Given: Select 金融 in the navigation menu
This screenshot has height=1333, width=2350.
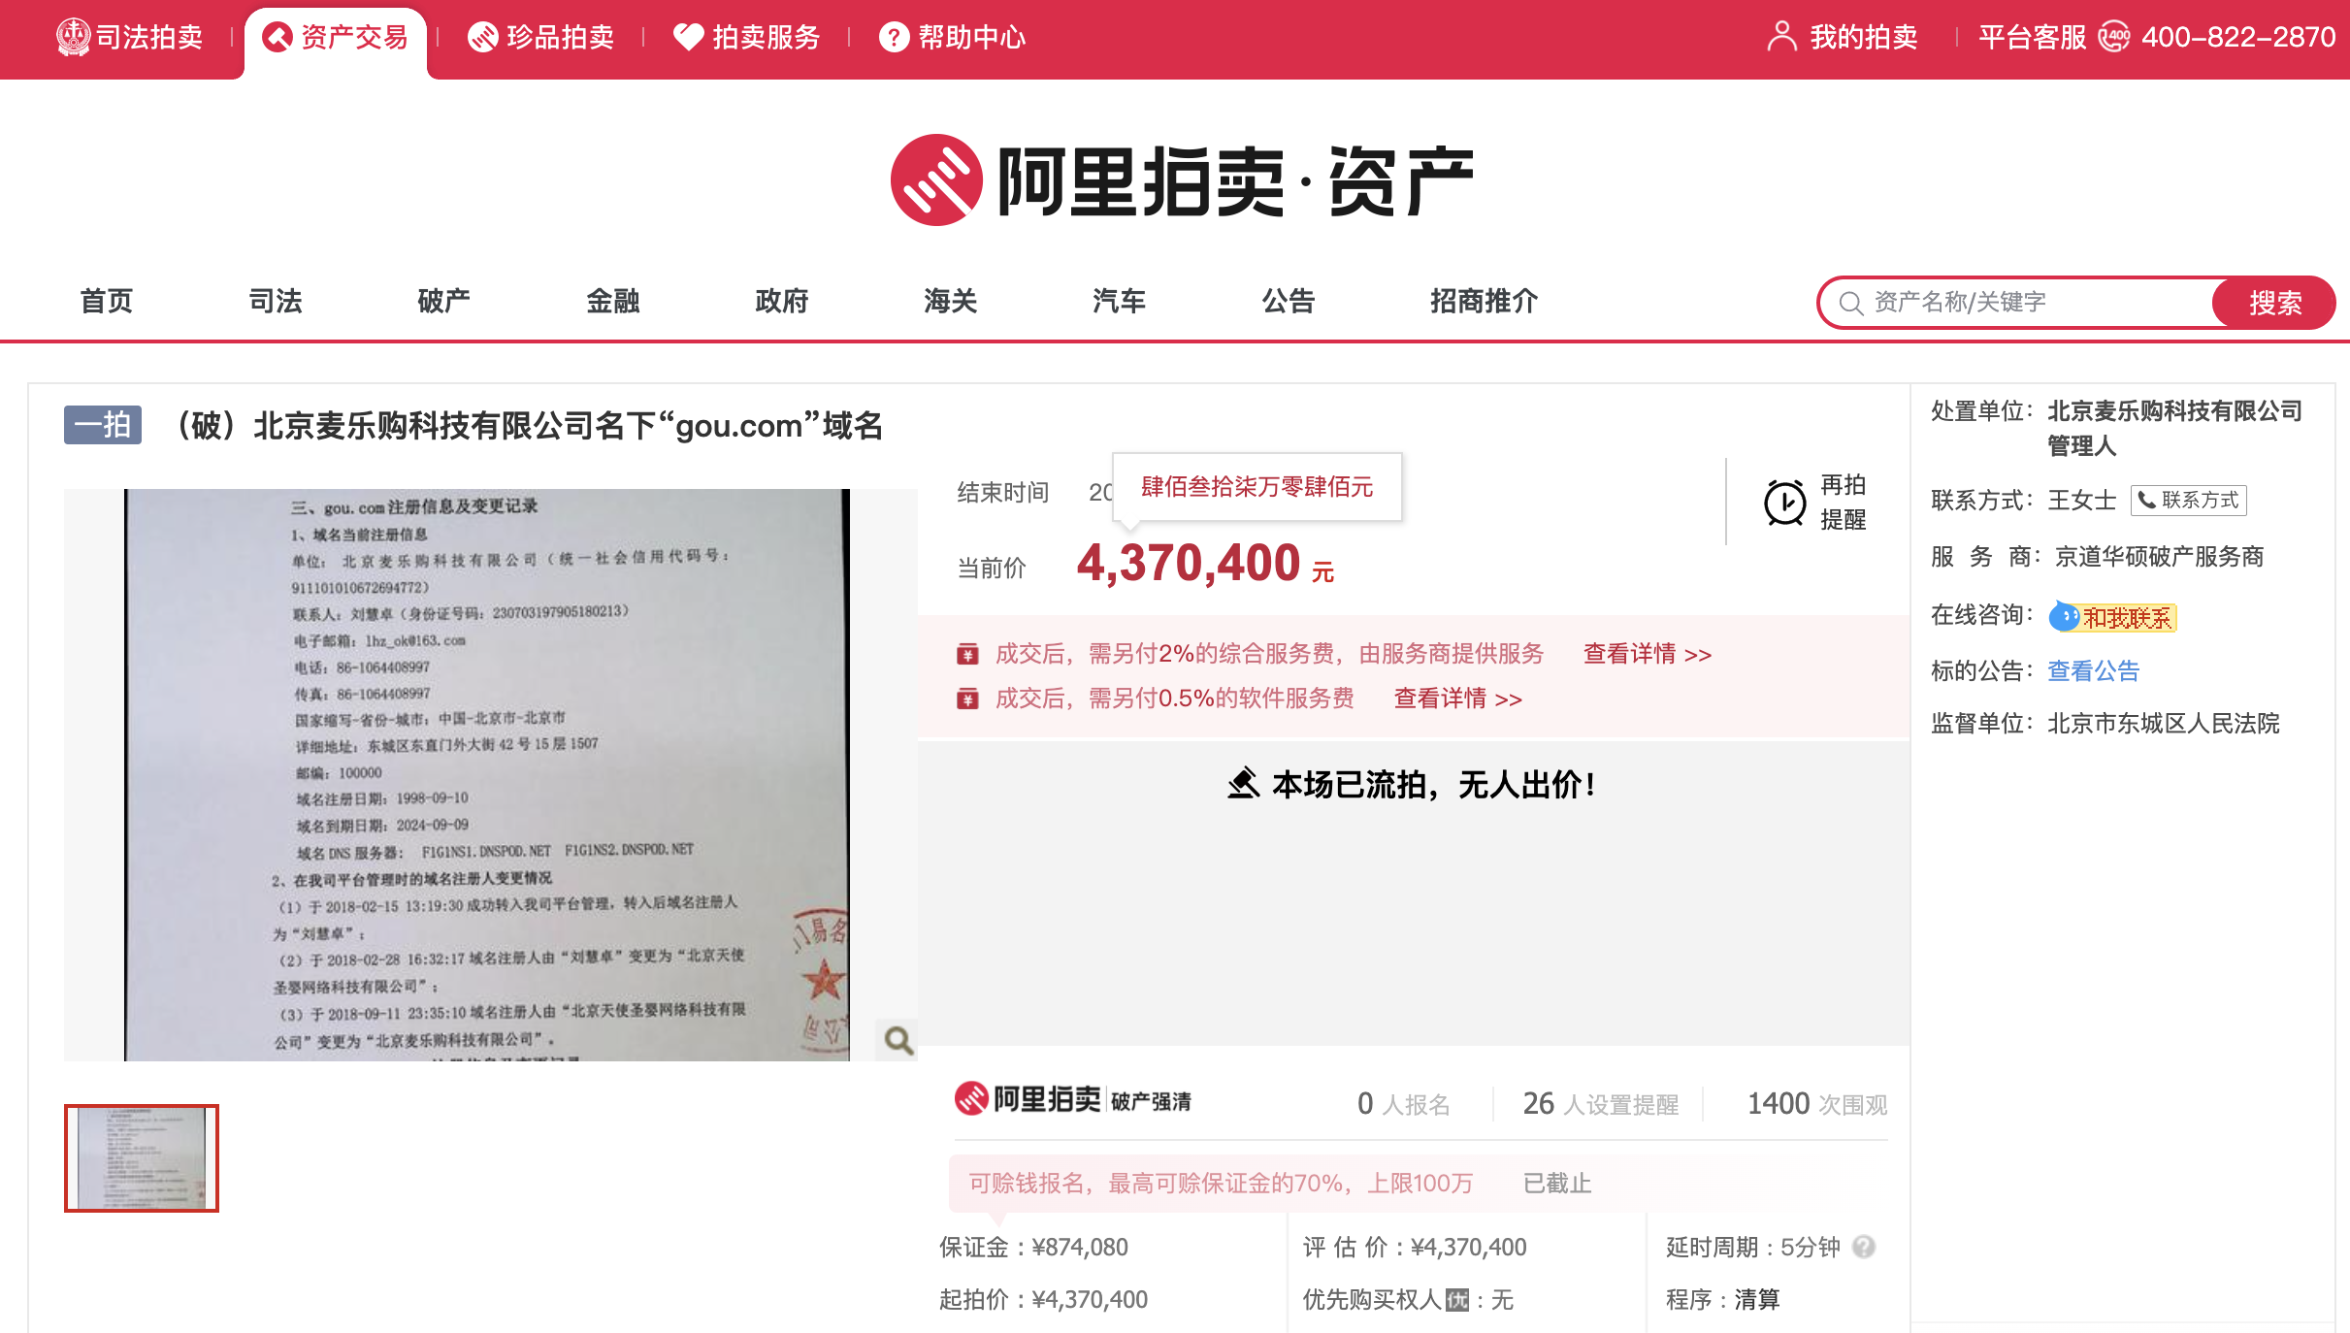Looking at the screenshot, I should click(612, 301).
